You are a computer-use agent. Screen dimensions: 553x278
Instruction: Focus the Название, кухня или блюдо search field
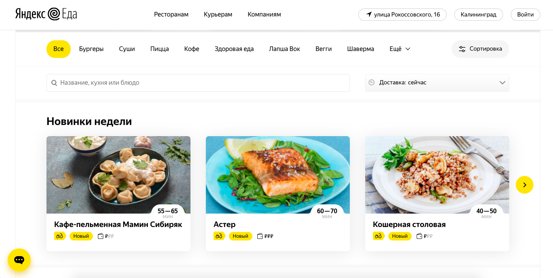coord(204,83)
